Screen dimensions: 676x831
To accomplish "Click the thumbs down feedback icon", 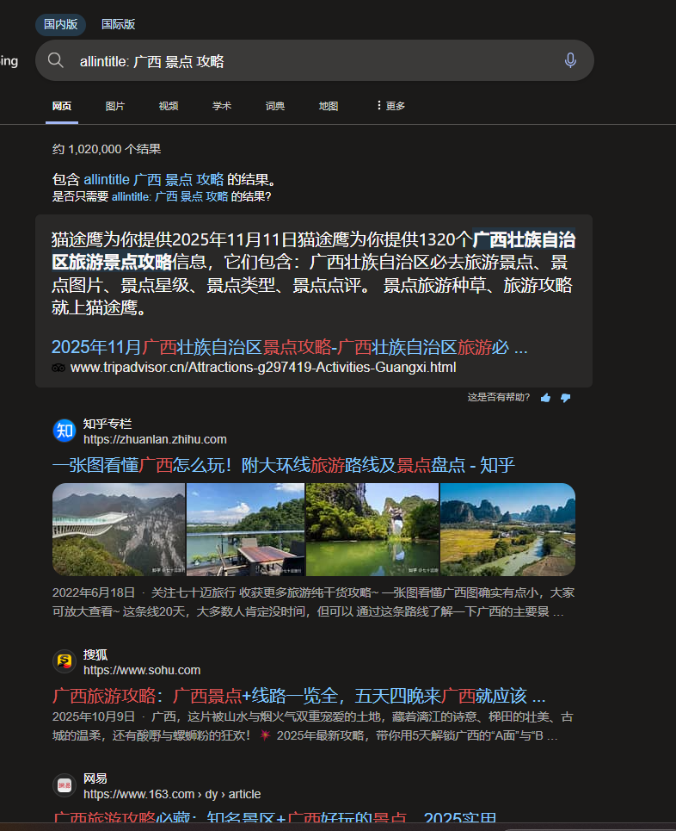I will pos(565,398).
